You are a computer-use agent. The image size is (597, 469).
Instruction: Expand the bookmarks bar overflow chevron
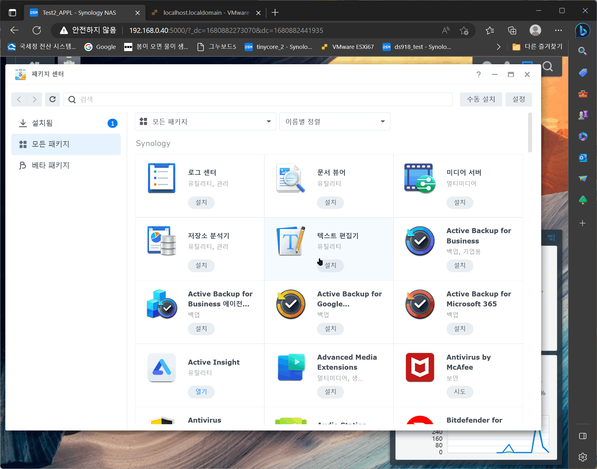click(x=499, y=47)
